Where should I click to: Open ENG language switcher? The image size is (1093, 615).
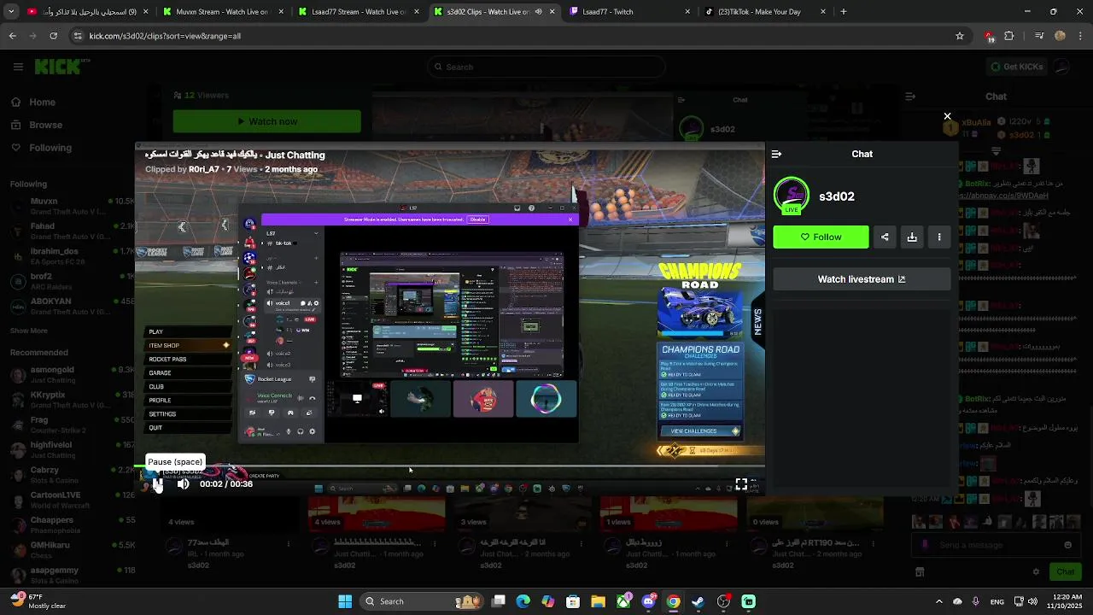click(x=997, y=601)
